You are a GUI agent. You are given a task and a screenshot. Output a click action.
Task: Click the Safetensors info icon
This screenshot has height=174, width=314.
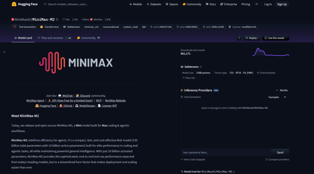201,67
